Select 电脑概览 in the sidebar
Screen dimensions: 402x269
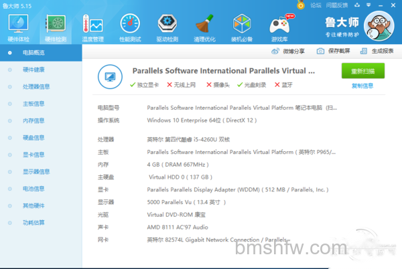41,53
